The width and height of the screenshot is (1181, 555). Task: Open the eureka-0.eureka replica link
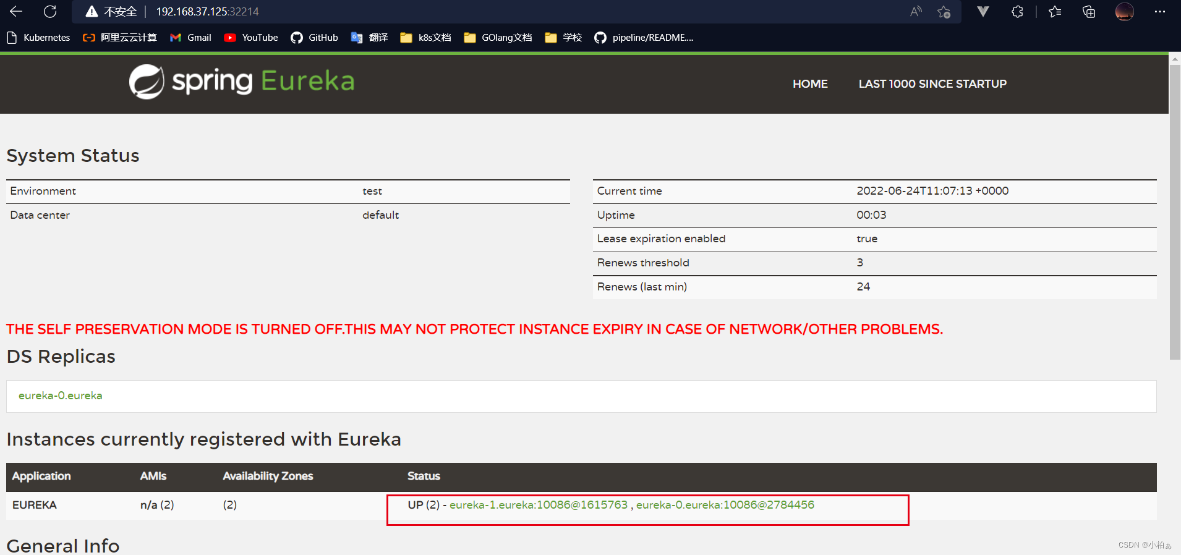click(61, 396)
